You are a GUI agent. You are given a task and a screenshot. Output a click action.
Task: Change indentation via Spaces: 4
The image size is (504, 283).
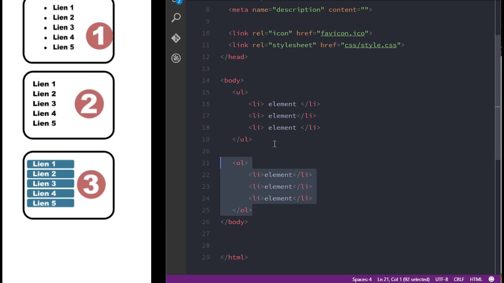tap(362, 279)
